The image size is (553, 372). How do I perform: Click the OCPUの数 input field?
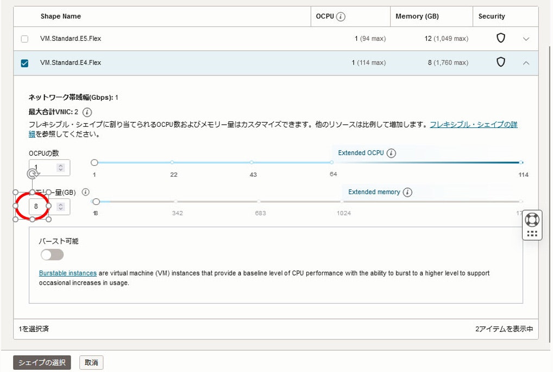coord(49,168)
